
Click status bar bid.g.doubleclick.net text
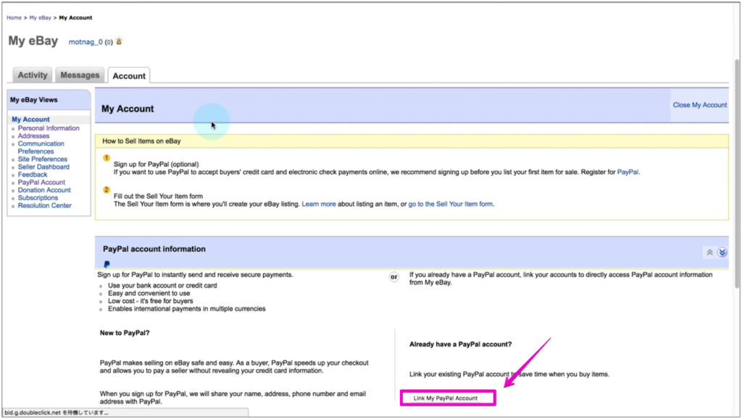[57, 412]
